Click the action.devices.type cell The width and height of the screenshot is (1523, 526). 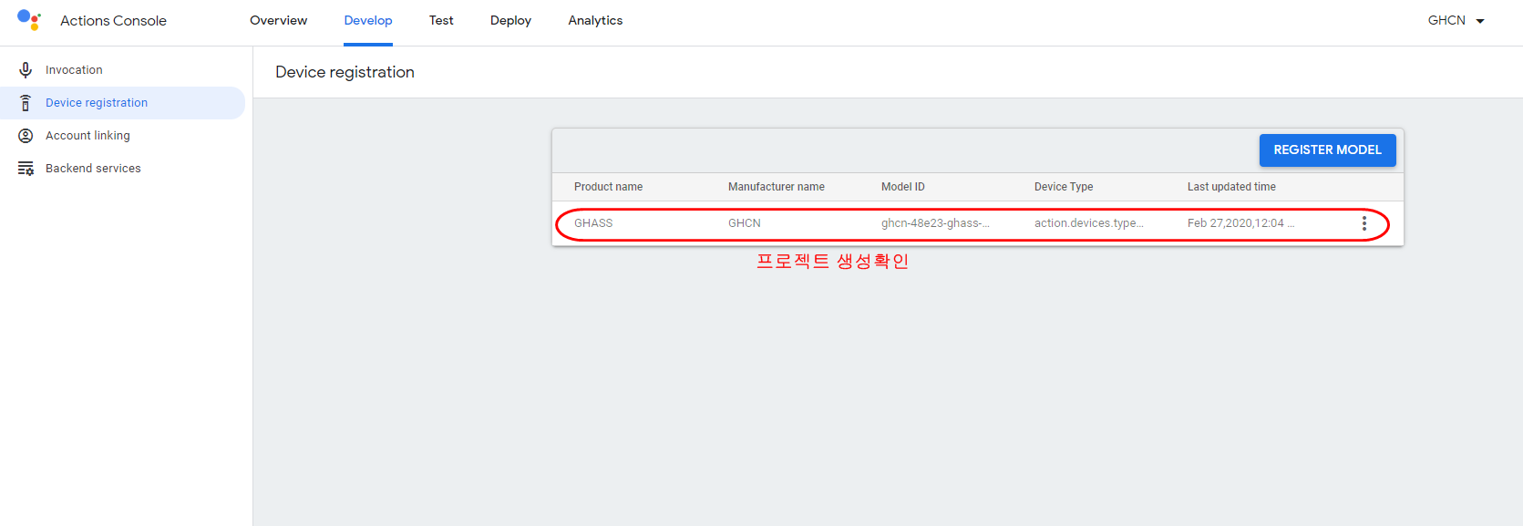pos(1088,223)
